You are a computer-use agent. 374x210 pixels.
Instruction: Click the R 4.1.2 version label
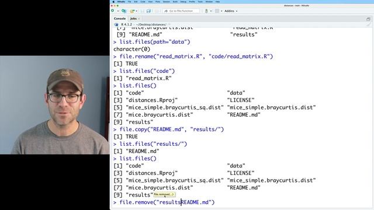126,24
